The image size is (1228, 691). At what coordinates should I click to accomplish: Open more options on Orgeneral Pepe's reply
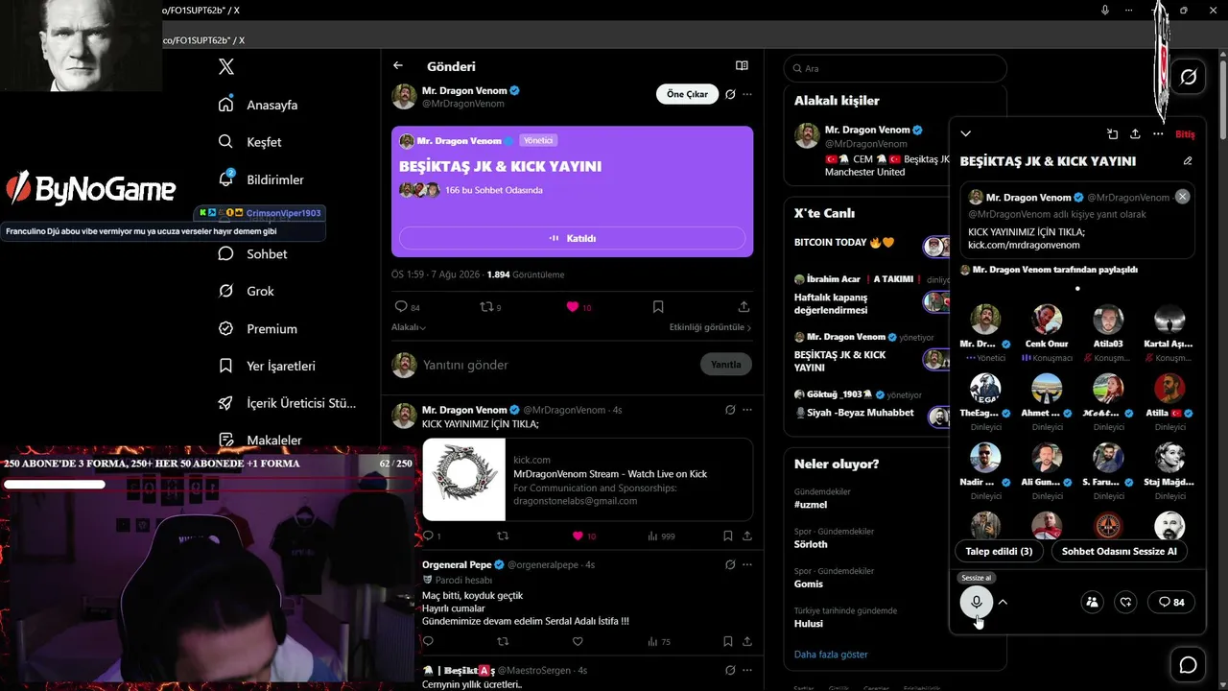click(x=747, y=564)
